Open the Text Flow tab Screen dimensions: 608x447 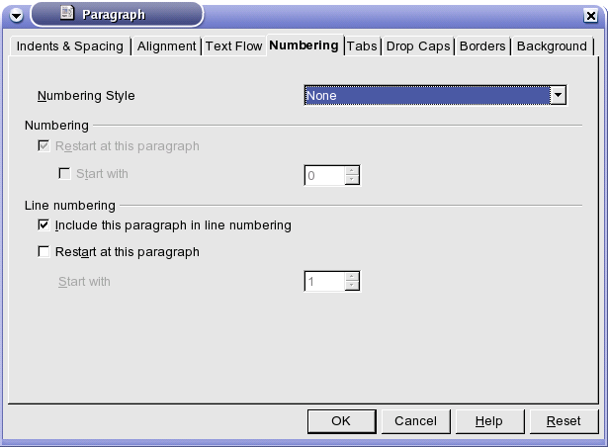233,46
